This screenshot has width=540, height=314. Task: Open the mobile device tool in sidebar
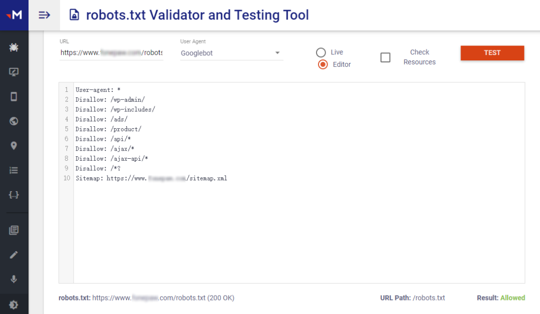14,97
